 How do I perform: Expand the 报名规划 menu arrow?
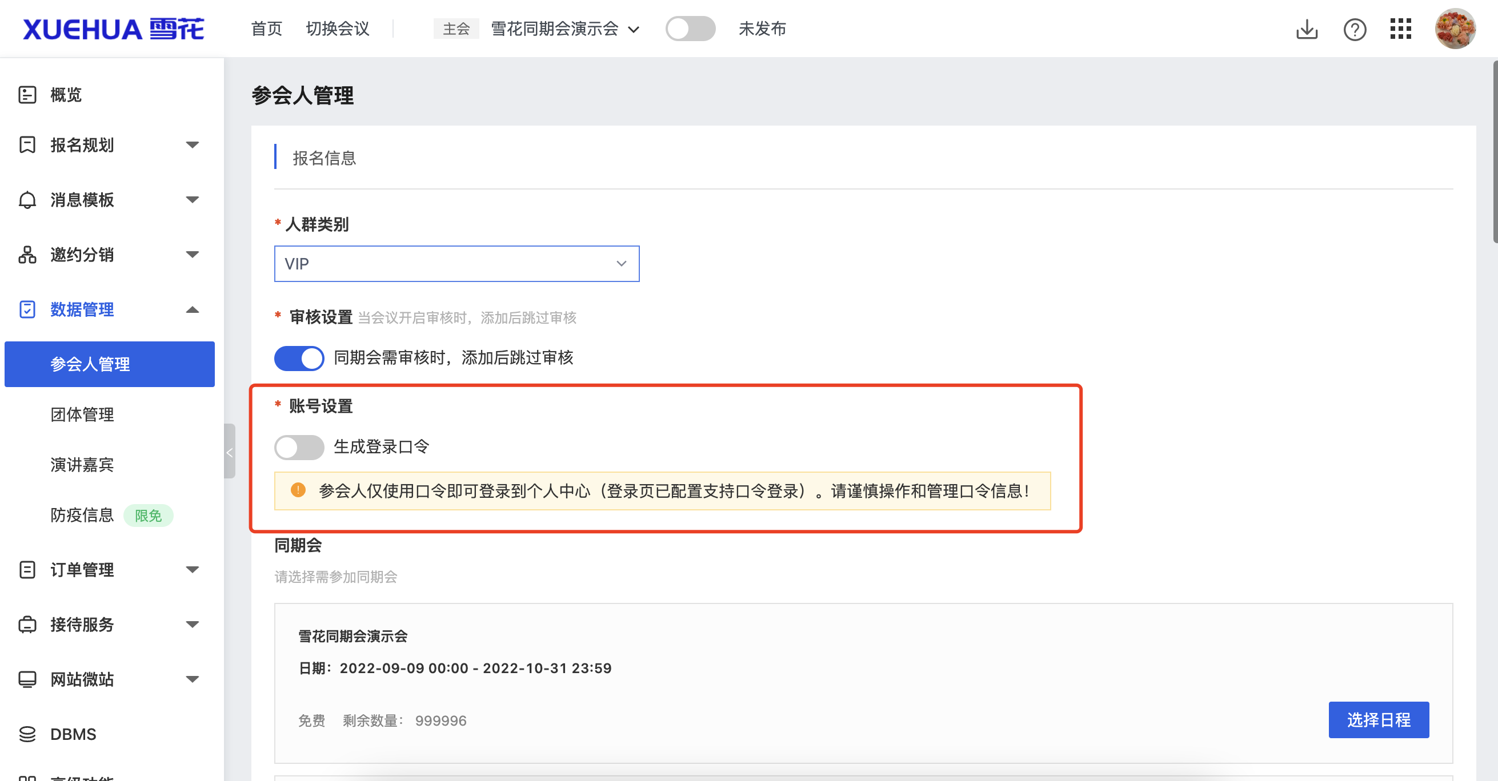pyautogui.click(x=193, y=144)
